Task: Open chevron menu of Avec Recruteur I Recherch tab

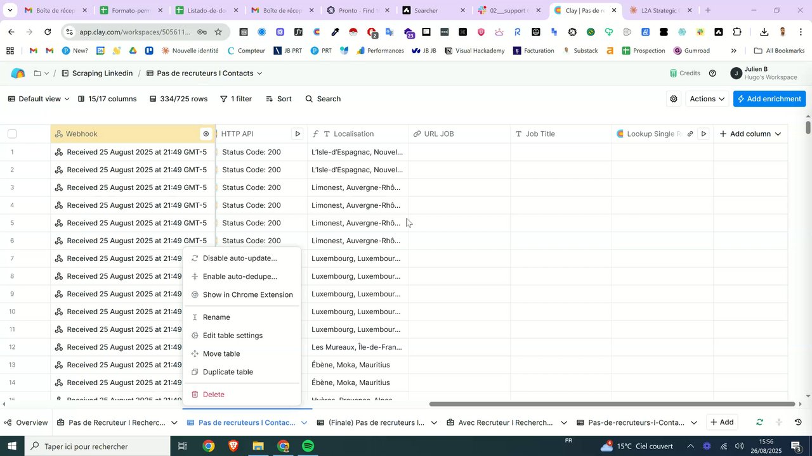Action: (564, 423)
